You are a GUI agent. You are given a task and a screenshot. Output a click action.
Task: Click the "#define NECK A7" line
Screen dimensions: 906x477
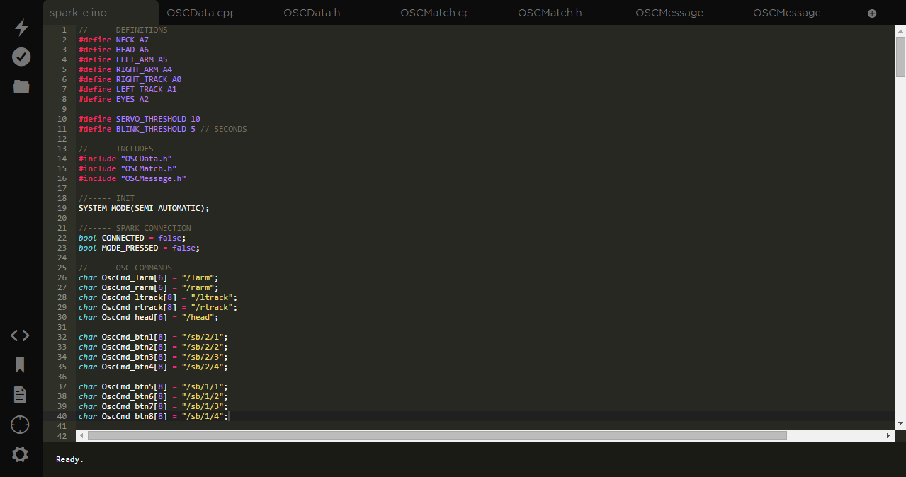113,40
